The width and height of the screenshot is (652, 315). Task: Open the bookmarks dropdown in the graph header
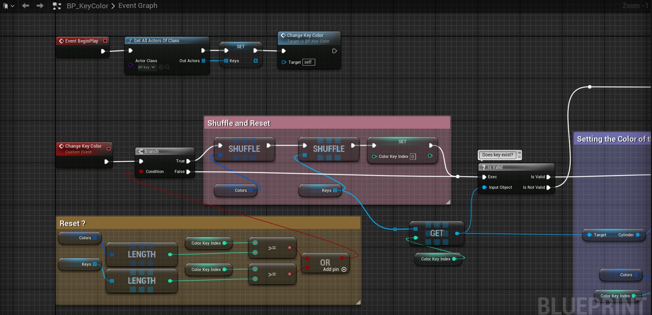[8, 6]
